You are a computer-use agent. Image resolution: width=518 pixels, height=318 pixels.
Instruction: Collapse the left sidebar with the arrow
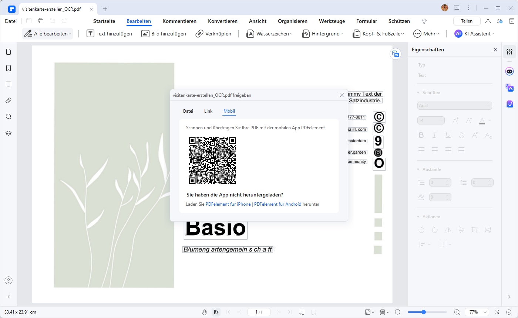pos(9,297)
